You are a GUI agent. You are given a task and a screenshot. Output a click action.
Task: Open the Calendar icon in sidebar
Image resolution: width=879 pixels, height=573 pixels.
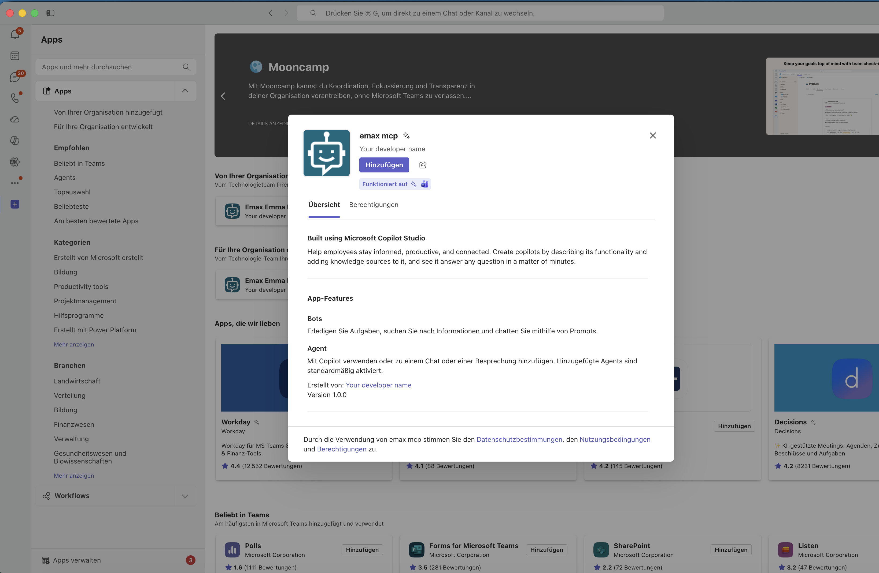coord(15,56)
